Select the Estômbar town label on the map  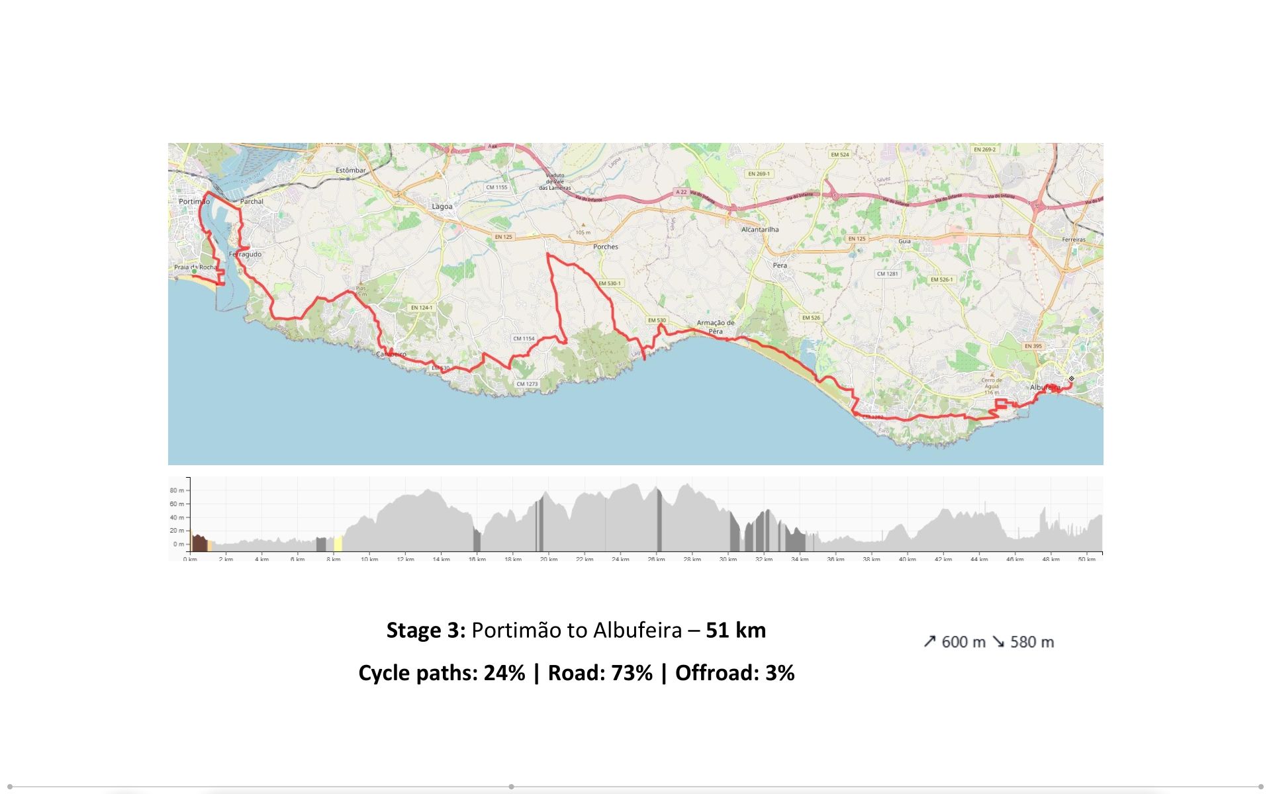tap(350, 170)
